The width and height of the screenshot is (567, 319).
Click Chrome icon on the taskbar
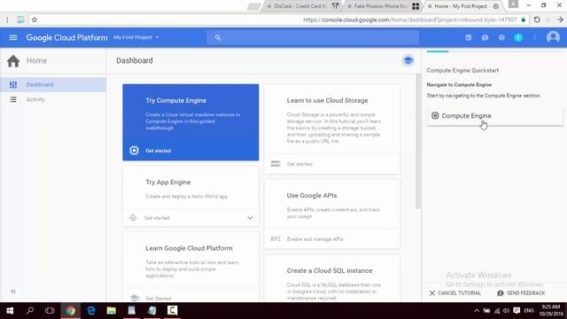coord(71,311)
